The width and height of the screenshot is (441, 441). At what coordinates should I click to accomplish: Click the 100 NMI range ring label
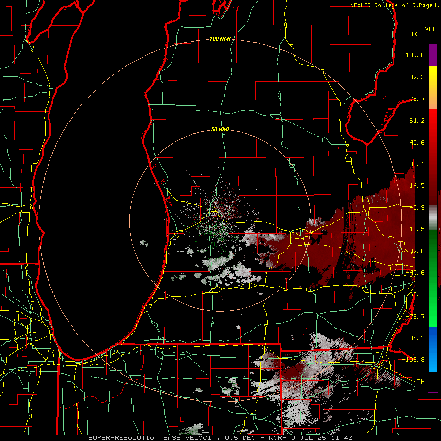220,39
